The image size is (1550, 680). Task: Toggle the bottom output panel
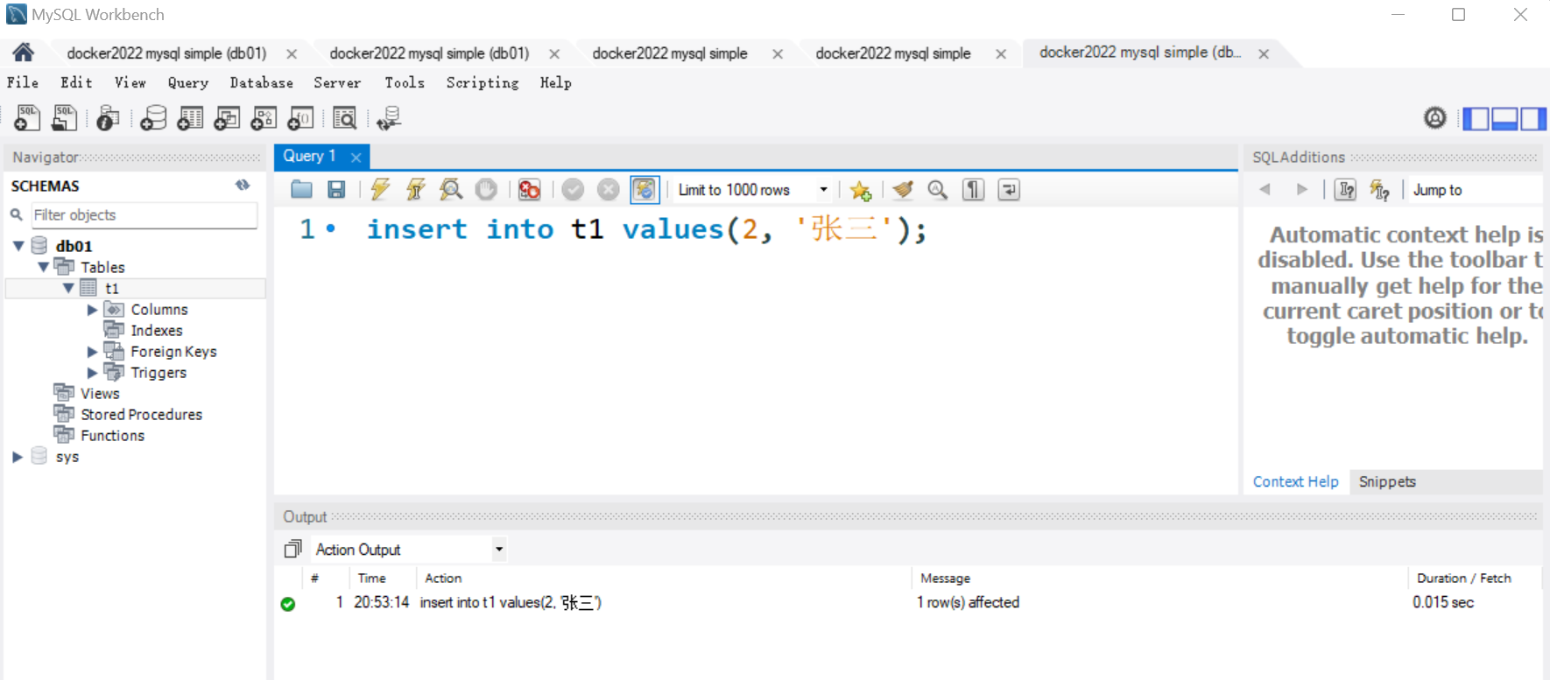[x=1504, y=118]
